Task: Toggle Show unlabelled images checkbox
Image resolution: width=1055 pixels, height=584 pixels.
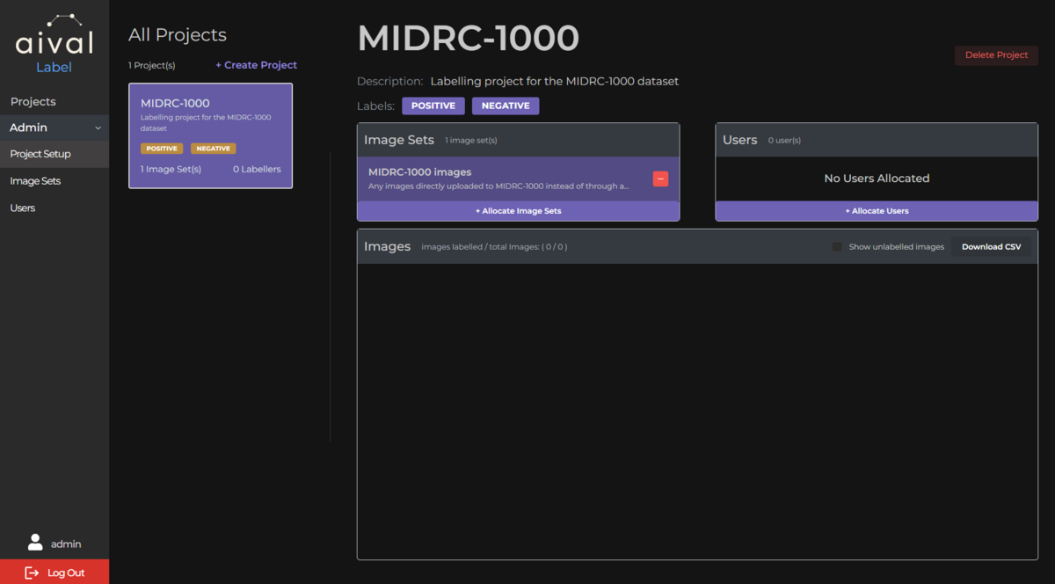Action: point(837,247)
